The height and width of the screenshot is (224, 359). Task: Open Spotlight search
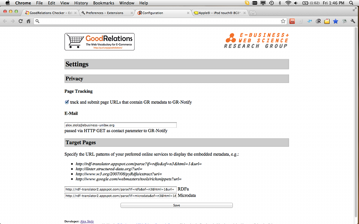click(x=351, y=3)
